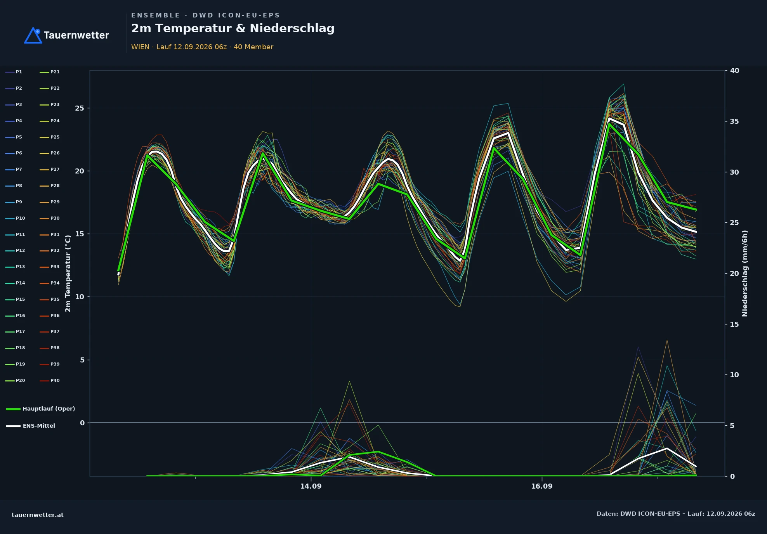Click the 2m Temperatur (°C) axis title

coord(68,273)
